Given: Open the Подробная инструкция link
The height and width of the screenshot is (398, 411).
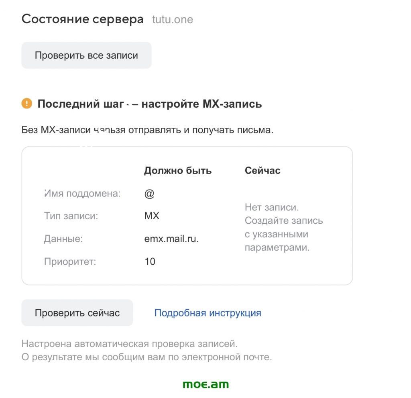Looking at the screenshot, I should [x=208, y=313].
